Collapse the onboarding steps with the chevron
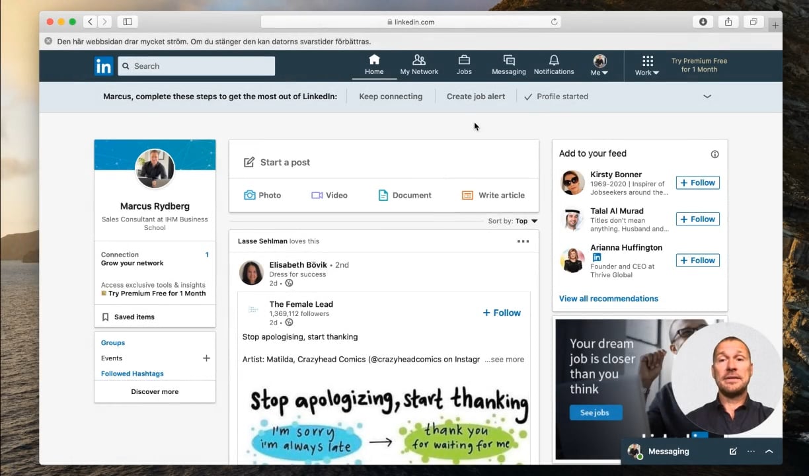 click(707, 97)
